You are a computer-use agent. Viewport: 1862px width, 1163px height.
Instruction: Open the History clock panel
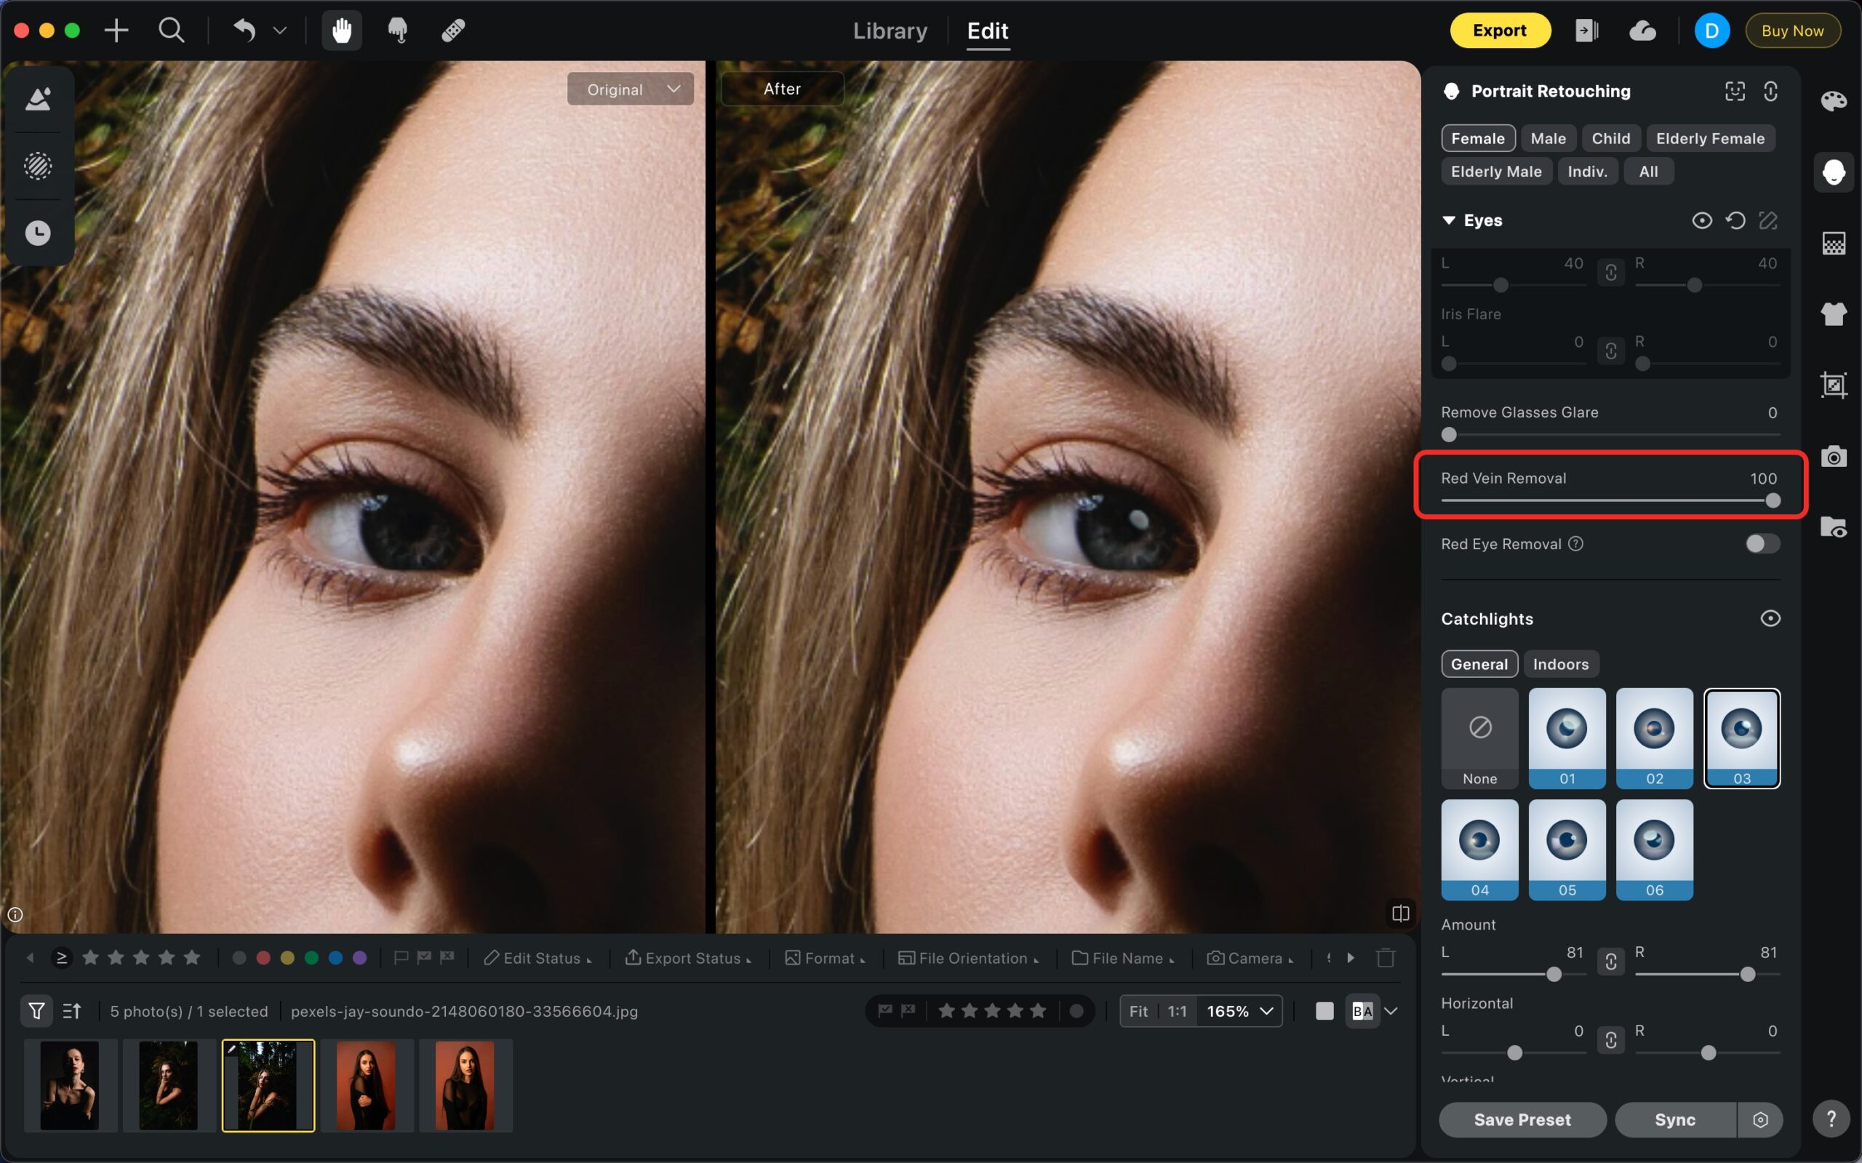[x=38, y=233]
